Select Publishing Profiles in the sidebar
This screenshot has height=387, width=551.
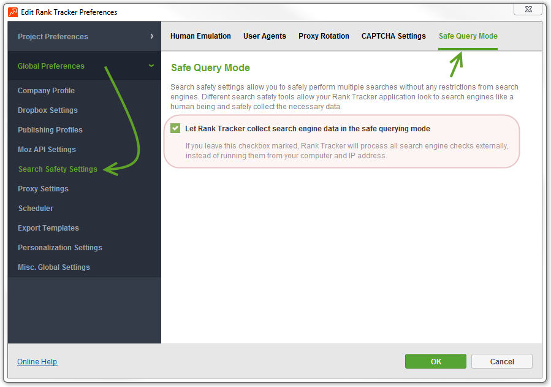click(50, 129)
